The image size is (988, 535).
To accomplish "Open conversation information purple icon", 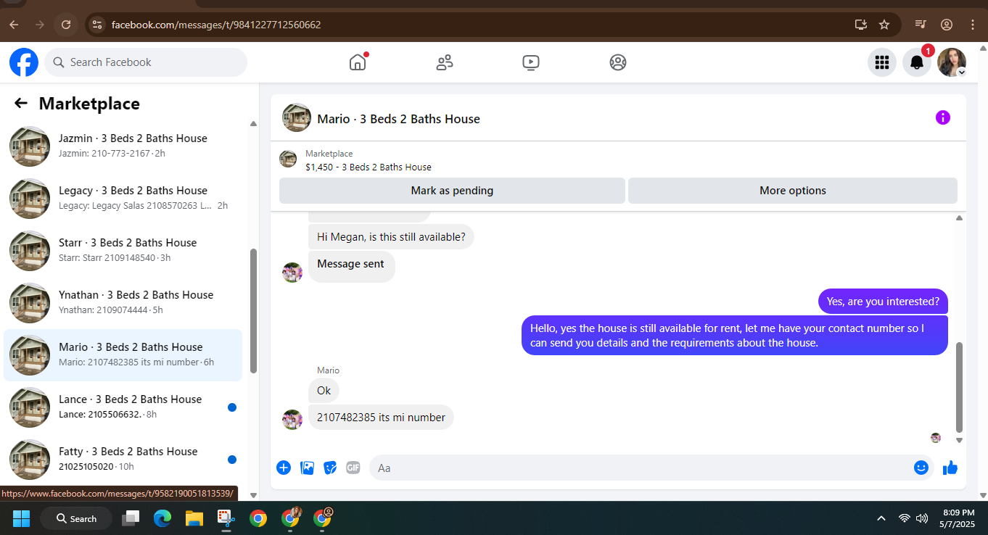I will click(x=942, y=117).
